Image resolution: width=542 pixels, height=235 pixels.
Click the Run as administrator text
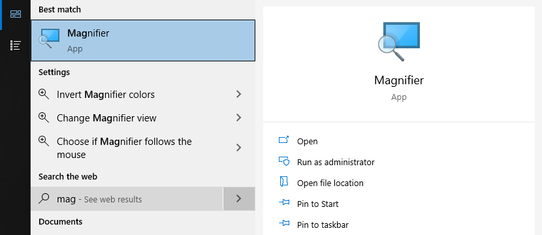pyautogui.click(x=336, y=162)
